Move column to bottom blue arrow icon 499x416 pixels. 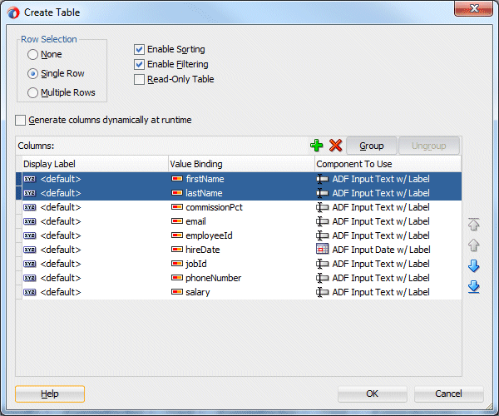(473, 287)
